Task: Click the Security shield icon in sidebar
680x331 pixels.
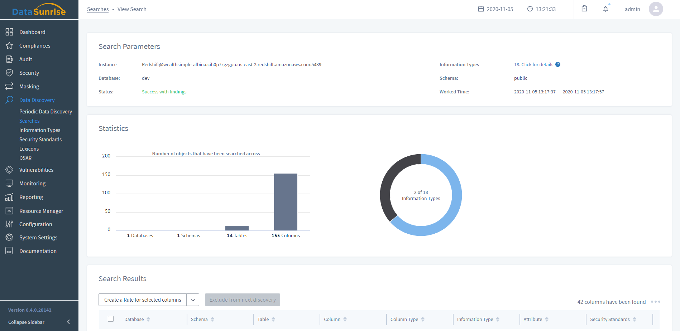Action: [9, 73]
